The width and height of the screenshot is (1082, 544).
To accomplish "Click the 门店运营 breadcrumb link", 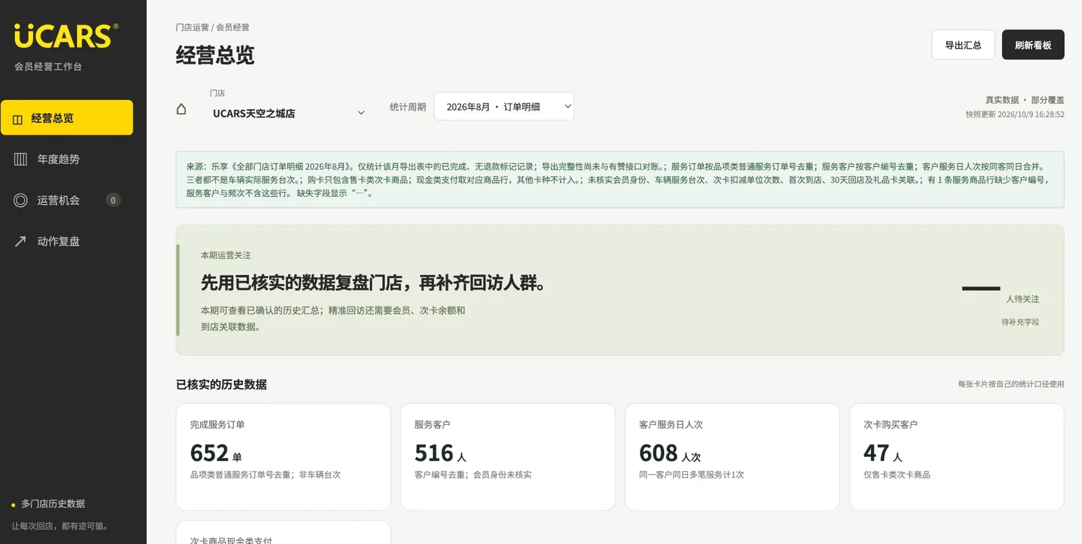I will tap(192, 27).
